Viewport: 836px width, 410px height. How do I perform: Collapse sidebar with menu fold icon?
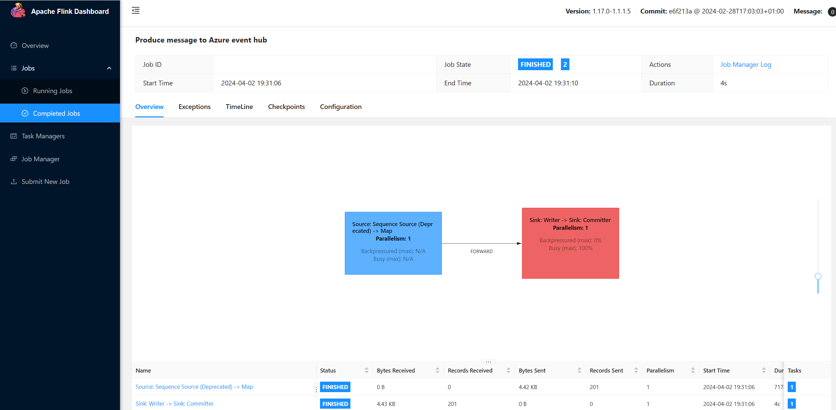[136, 10]
